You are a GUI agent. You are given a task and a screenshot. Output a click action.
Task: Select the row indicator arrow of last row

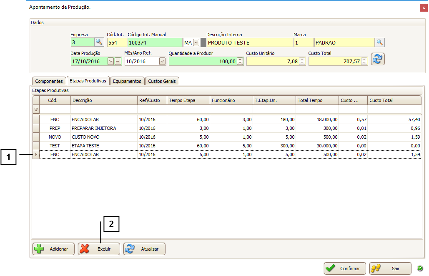[x=36, y=155]
